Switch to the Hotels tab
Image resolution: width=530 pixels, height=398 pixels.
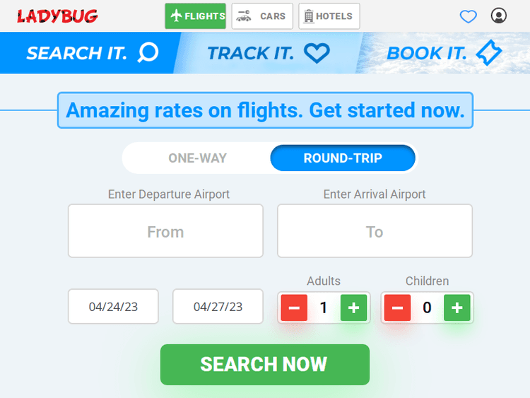click(x=329, y=16)
